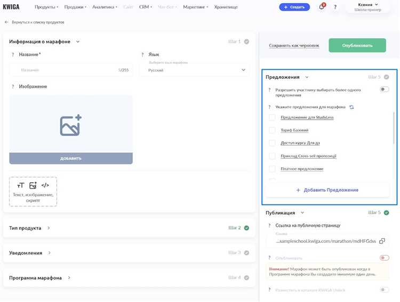
Task: Click help icon next to Язык
Action: click(142, 54)
